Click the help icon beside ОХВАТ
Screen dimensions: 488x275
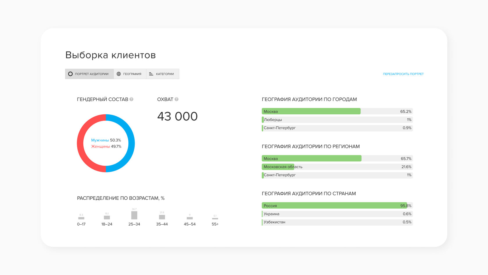(176, 99)
